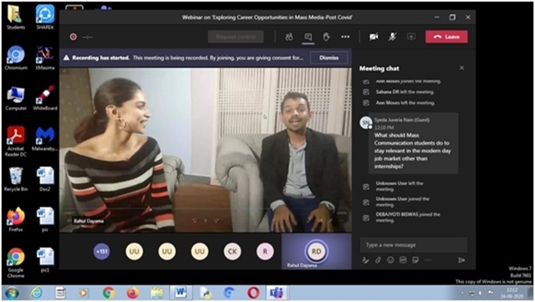Image resolution: width=535 pixels, height=302 pixels.
Task: Click Syeda Juveria Nain's chat message
Action: click(413, 143)
